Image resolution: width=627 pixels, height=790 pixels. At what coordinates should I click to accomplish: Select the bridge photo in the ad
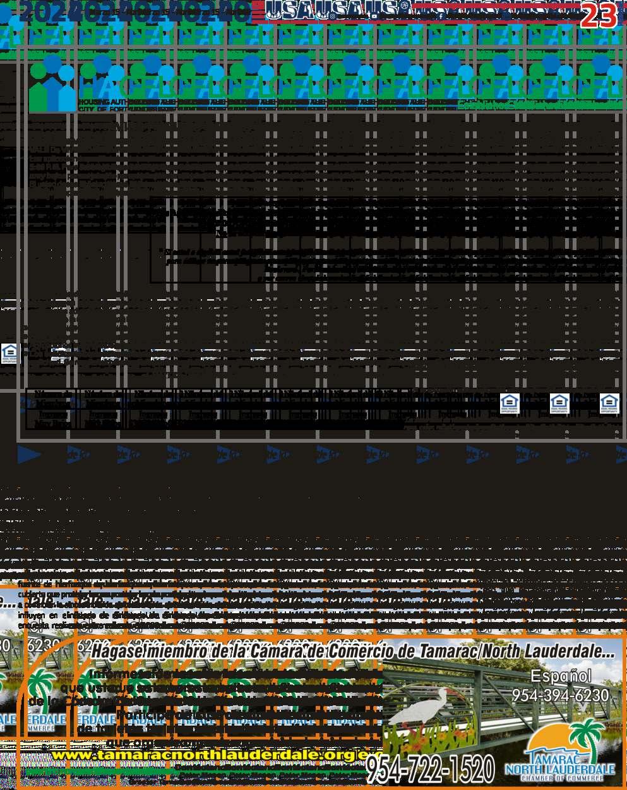click(499, 714)
